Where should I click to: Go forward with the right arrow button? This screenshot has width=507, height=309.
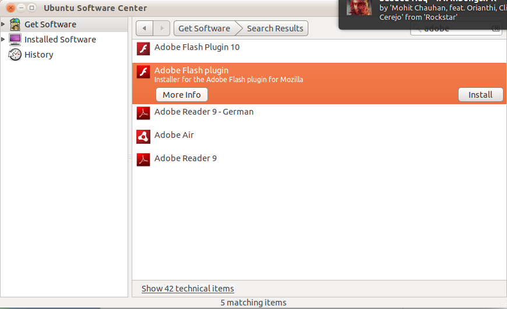coord(161,29)
